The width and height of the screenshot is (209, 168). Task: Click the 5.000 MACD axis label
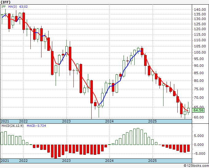click(x=199, y=136)
